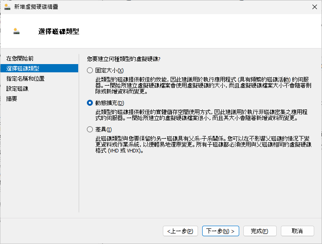The image size is (322, 244).
Task: Click the wizard icon in the title bar
Action: click(x=7, y=7)
